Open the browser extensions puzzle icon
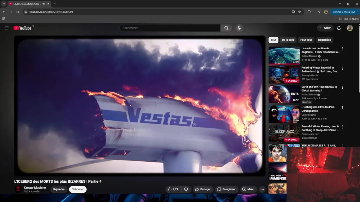This screenshot has height=202, width=360. click(x=309, y=12)
